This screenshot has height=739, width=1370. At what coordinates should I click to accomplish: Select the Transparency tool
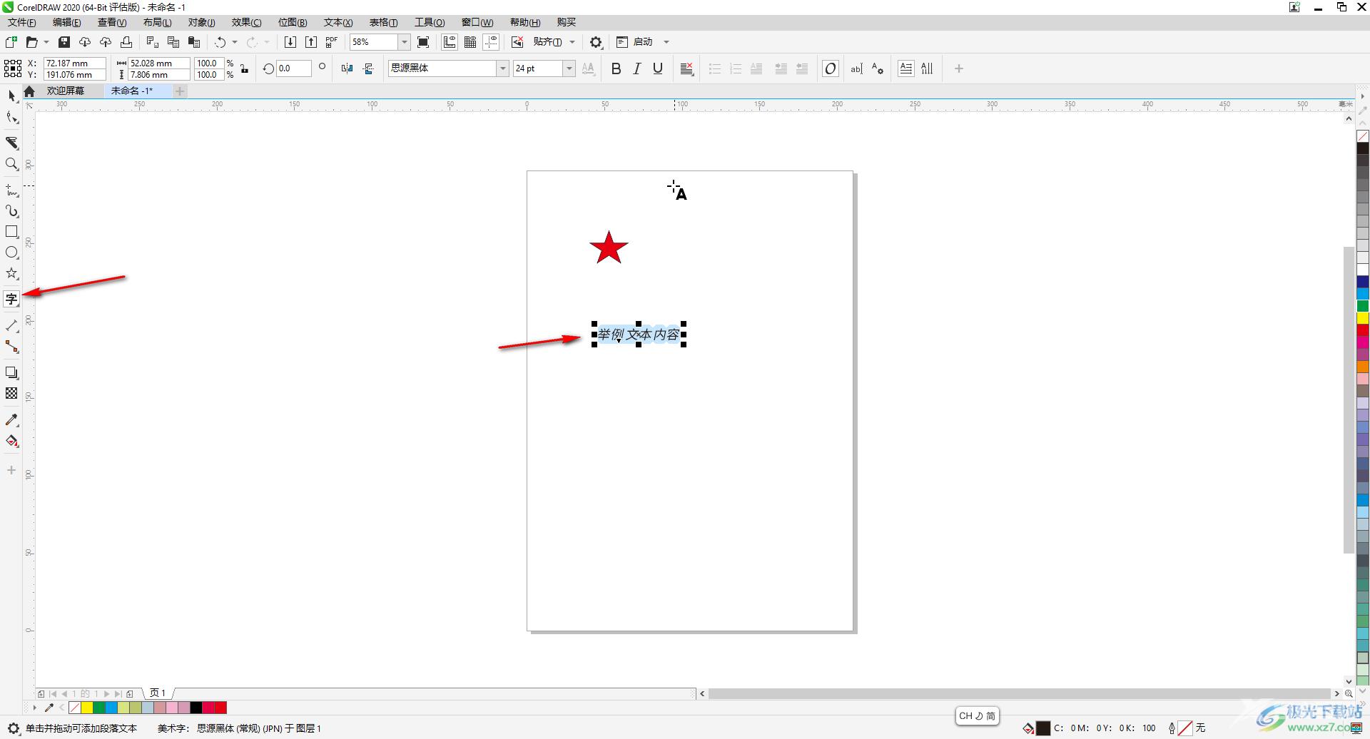pos(11,393)
